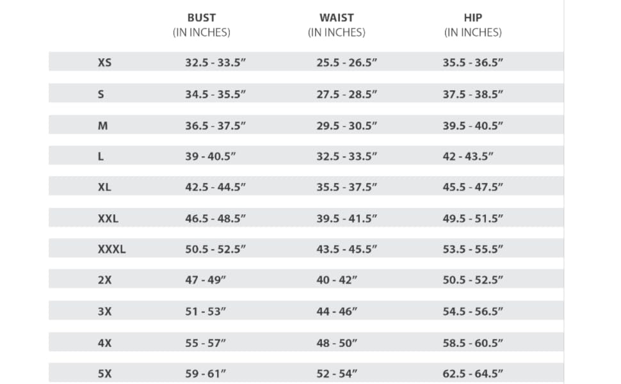Select the XXL size label

[108, 218]
